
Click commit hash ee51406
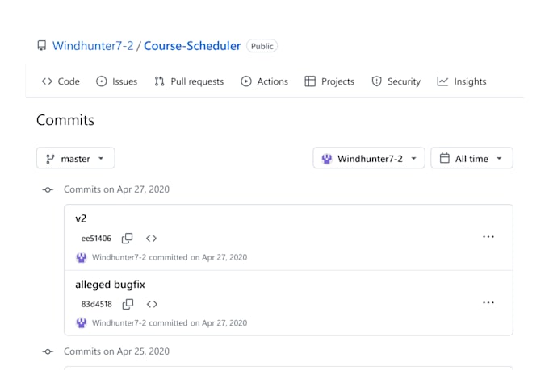(x=96, y=239)
